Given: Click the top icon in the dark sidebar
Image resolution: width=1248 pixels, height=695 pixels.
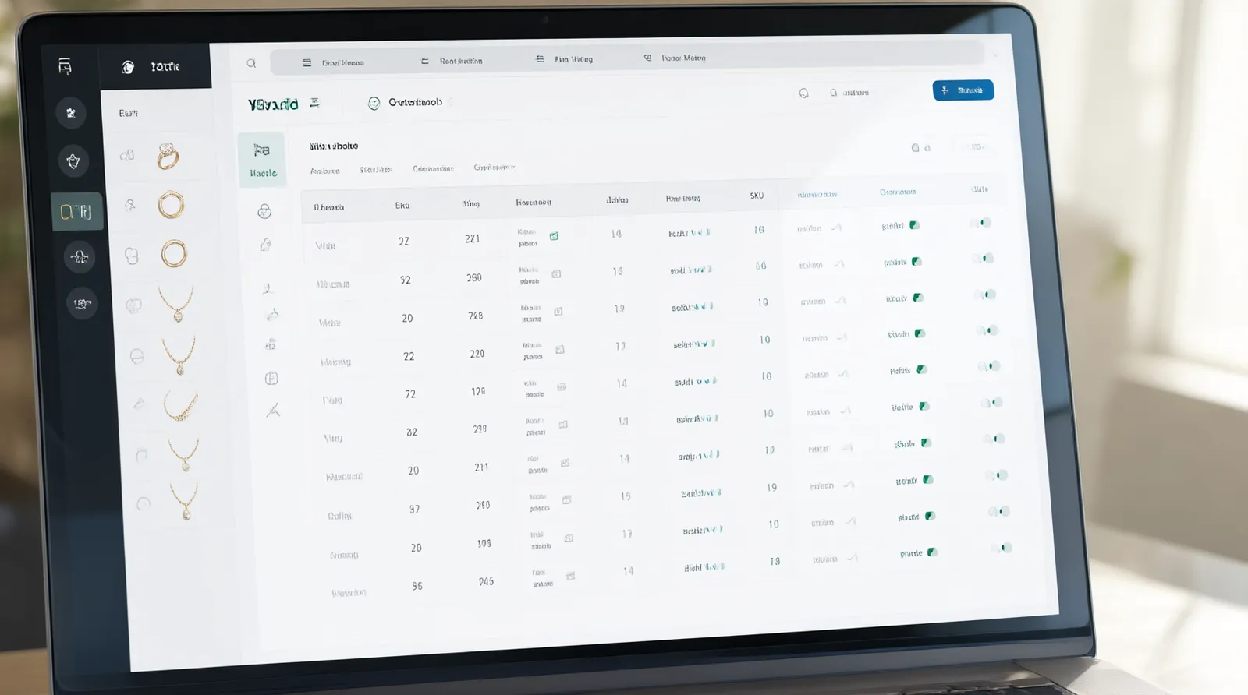Looking at the screenshot, I should pos(66,67).
